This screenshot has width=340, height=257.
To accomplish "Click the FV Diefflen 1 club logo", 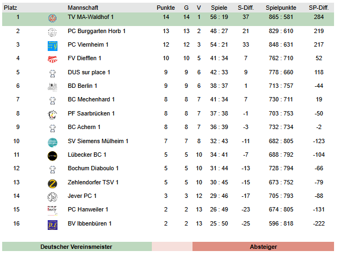I will pyautogui.click(x=52, y=59).
